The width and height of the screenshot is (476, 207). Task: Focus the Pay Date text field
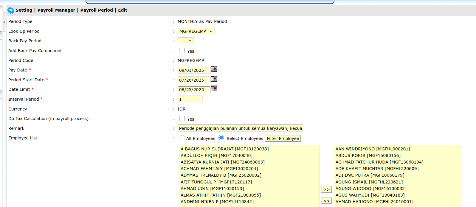194,70
